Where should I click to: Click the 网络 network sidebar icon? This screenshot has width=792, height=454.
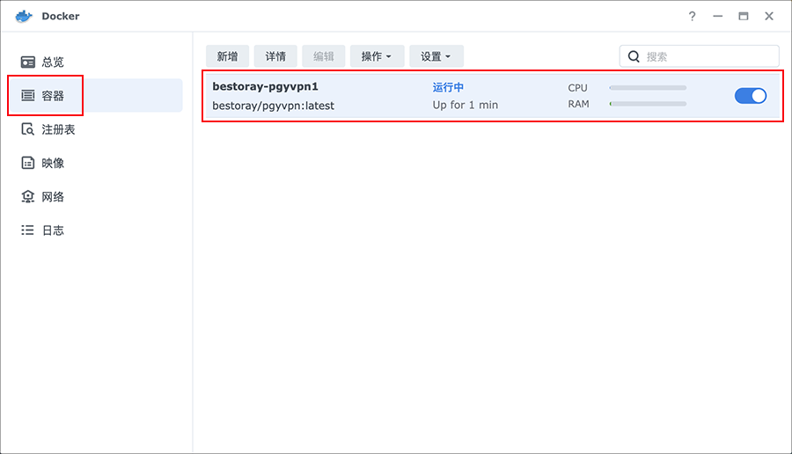[28, 196]
